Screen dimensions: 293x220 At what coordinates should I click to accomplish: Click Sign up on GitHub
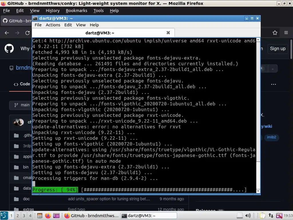coord(278,49)
